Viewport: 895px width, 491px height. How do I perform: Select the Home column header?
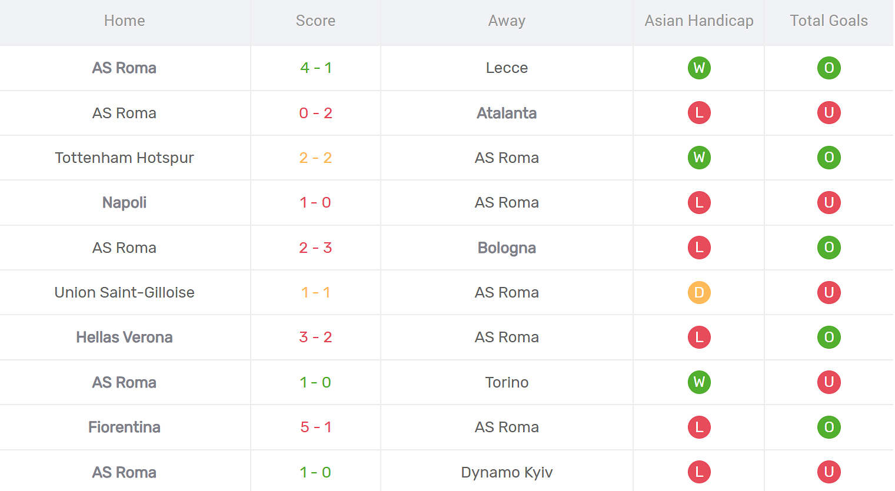tap(124, 21)
